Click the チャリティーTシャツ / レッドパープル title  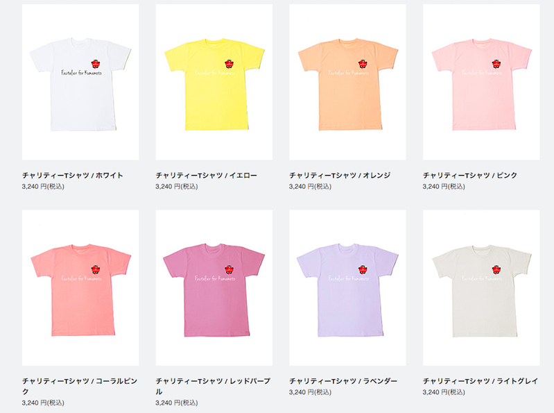click(213, 386)
